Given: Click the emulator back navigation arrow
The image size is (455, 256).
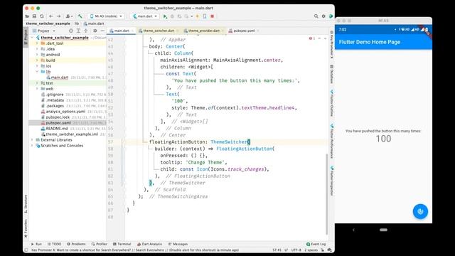Looking at the screenshot, I should tap(353, 230).
